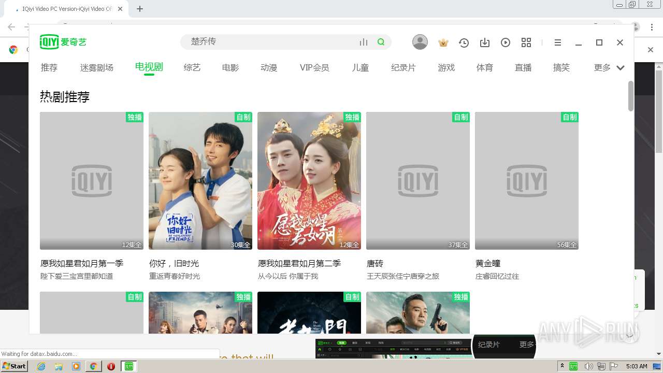Open the 搞笑 tab
This screenshot has height=373, width=663.
(561, 68)
